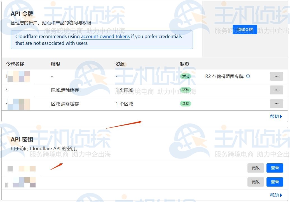Click the info icon beside R2 存储桶范围令牌
The image size is (290, 202).
point(248,76)
